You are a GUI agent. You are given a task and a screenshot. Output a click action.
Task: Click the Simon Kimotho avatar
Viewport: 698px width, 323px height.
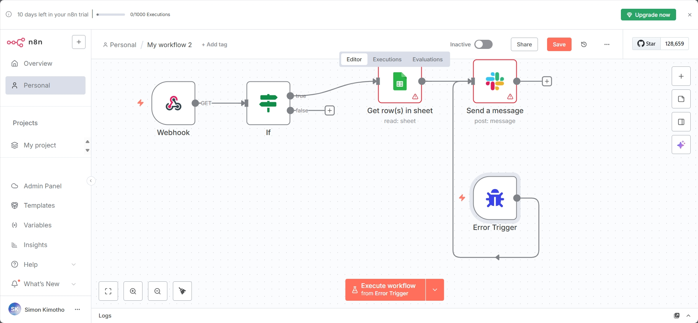coord(15,309)
